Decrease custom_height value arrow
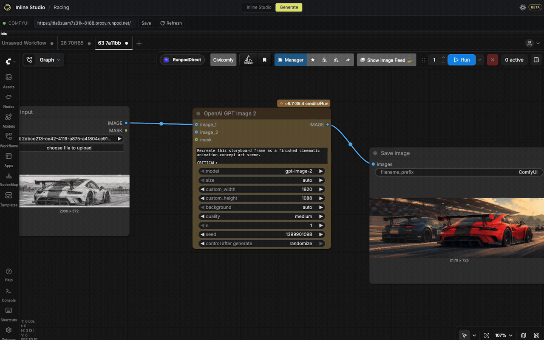This screenshot has height=340, width=544. point(202,198)
